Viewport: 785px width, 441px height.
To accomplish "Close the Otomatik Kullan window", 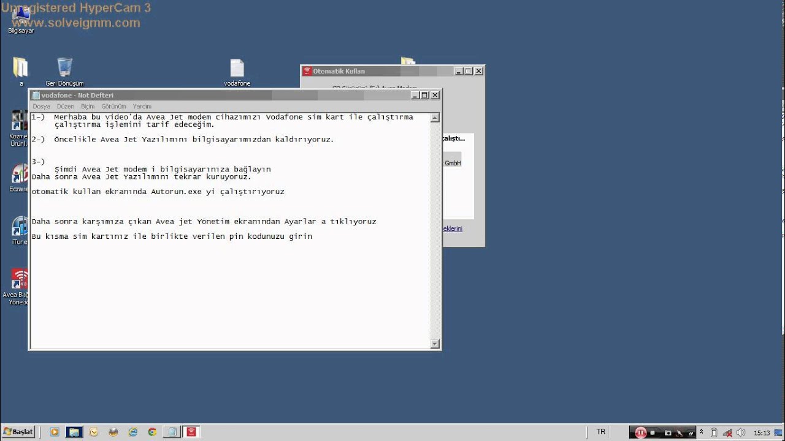I will pos(479,71).
